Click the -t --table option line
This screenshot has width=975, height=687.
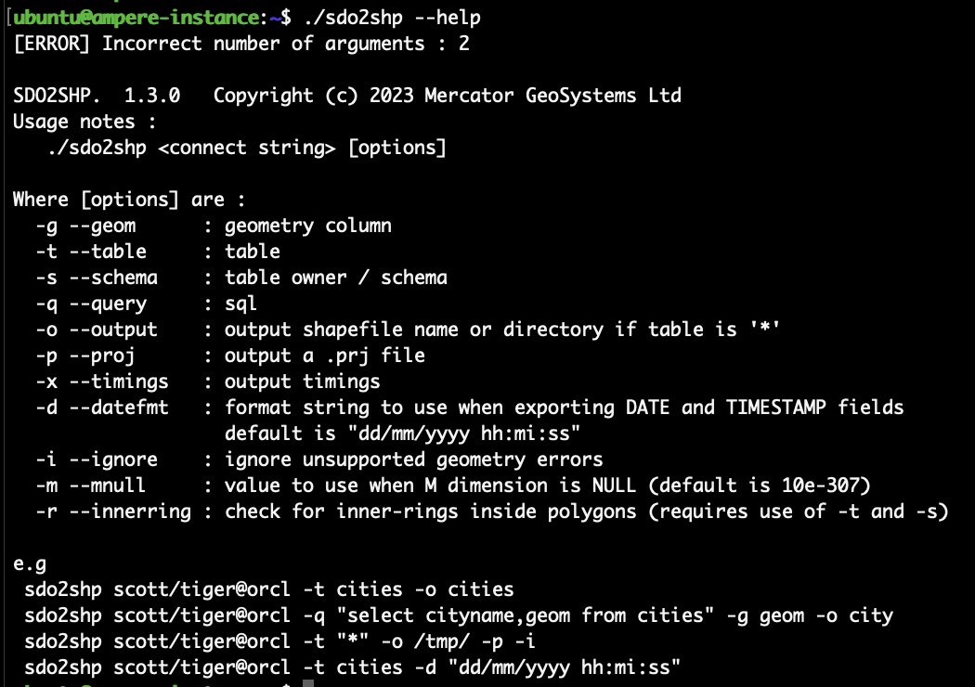[158, 252]
